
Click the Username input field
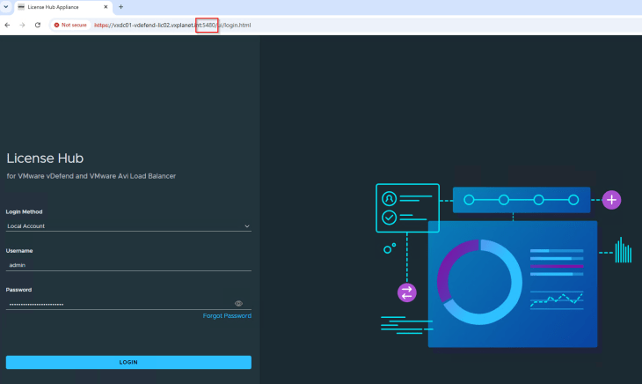[x=128, y=265]
